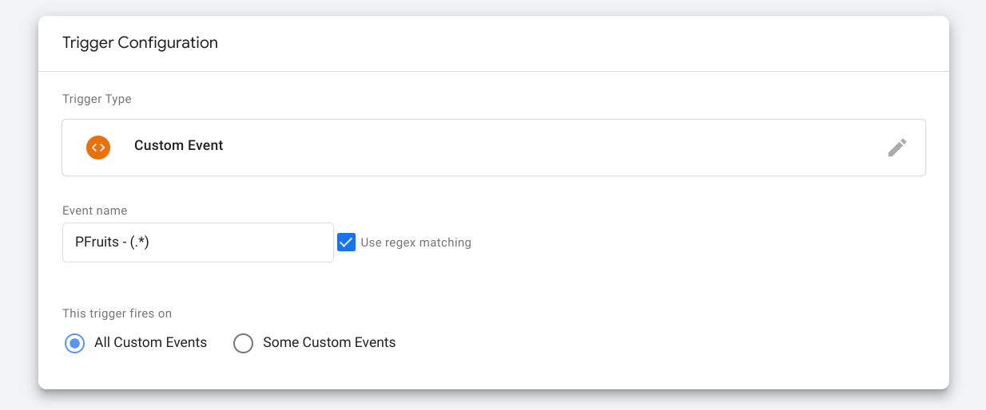The width and height of the screenshot is (986, 410).
Task: Edit trigger type with the pencil icon
Action: pyautogui.click(x=897, y=148)
